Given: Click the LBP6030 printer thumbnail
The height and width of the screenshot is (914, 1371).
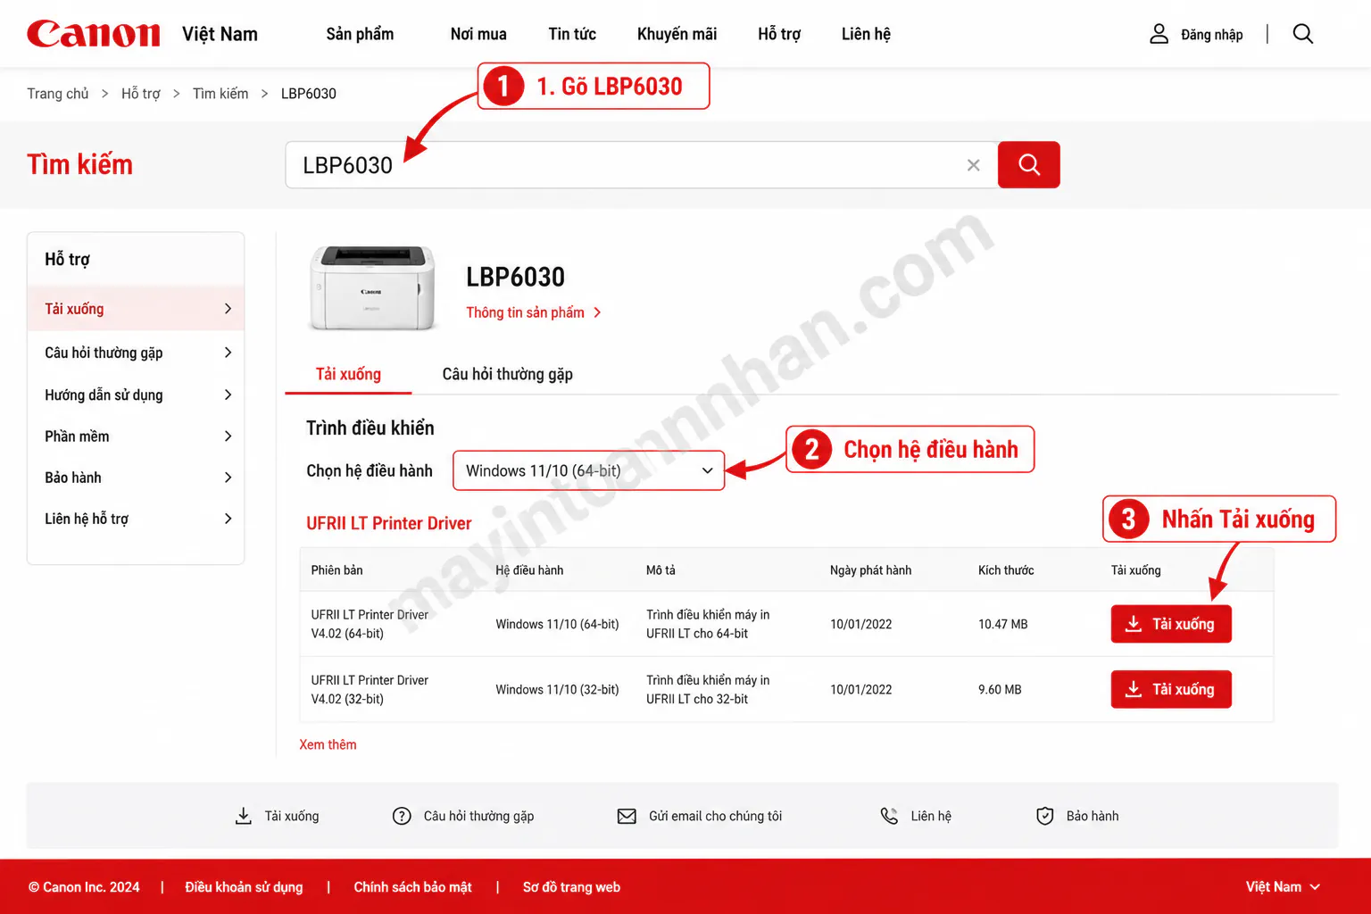Looking at the screenshot, I should (x=372, y=288).
